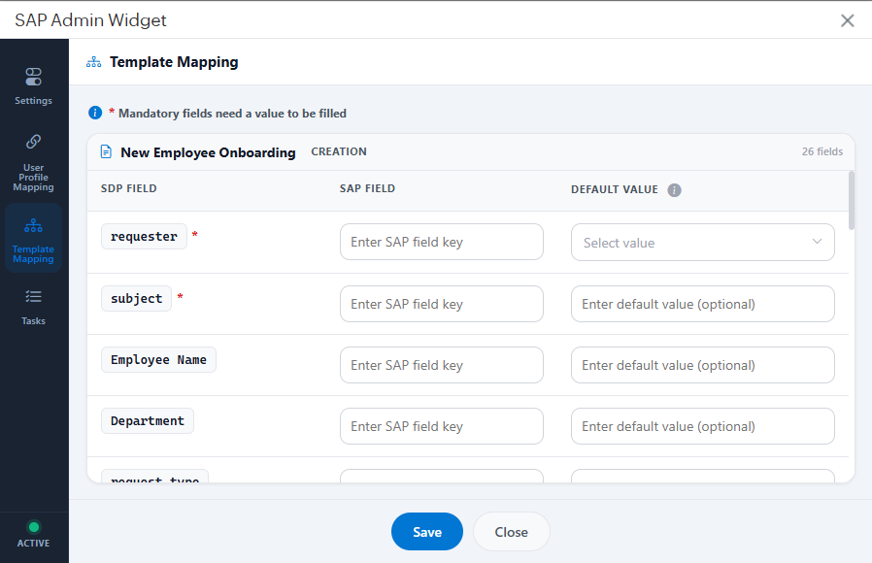Close the SAP Admin Widget dialog

click(847, 20)
